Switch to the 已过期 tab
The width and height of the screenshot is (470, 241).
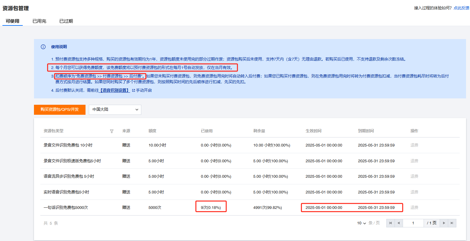(x=66, y=21)
